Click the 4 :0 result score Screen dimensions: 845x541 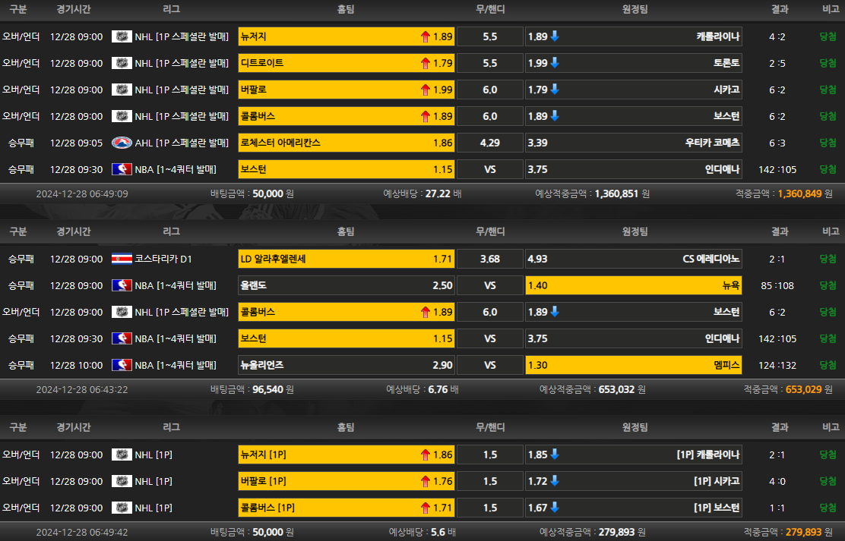(x=777, y=481)
